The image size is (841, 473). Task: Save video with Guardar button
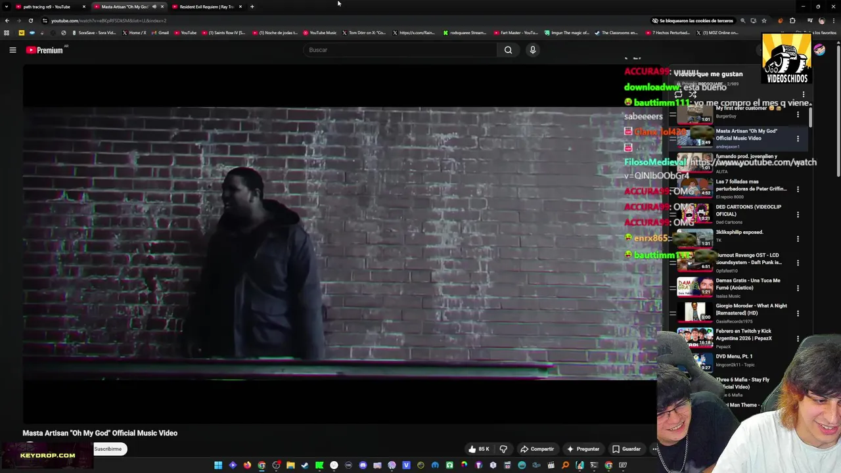coord(626,449)
